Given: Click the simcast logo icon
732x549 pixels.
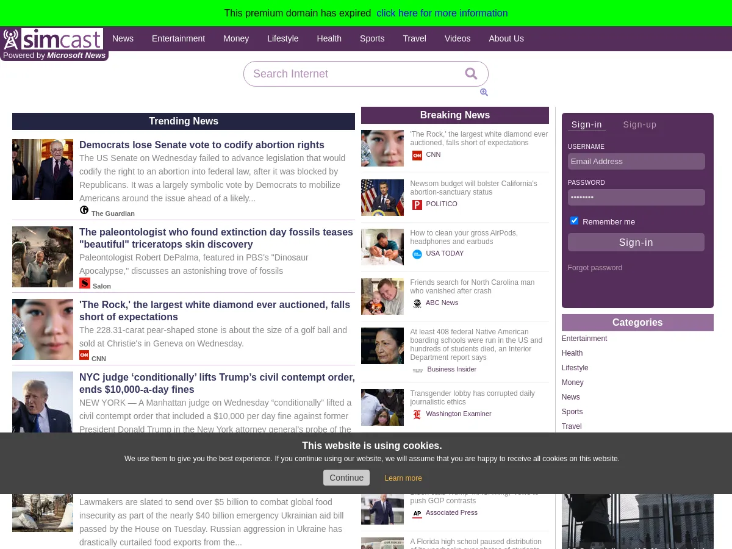Looking at the screenshot, I should click(11, 39).
